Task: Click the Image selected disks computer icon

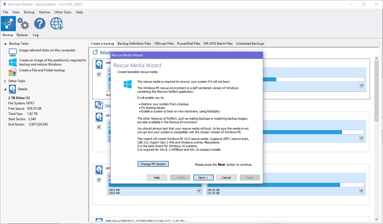Action: click(x=13, y=52)
